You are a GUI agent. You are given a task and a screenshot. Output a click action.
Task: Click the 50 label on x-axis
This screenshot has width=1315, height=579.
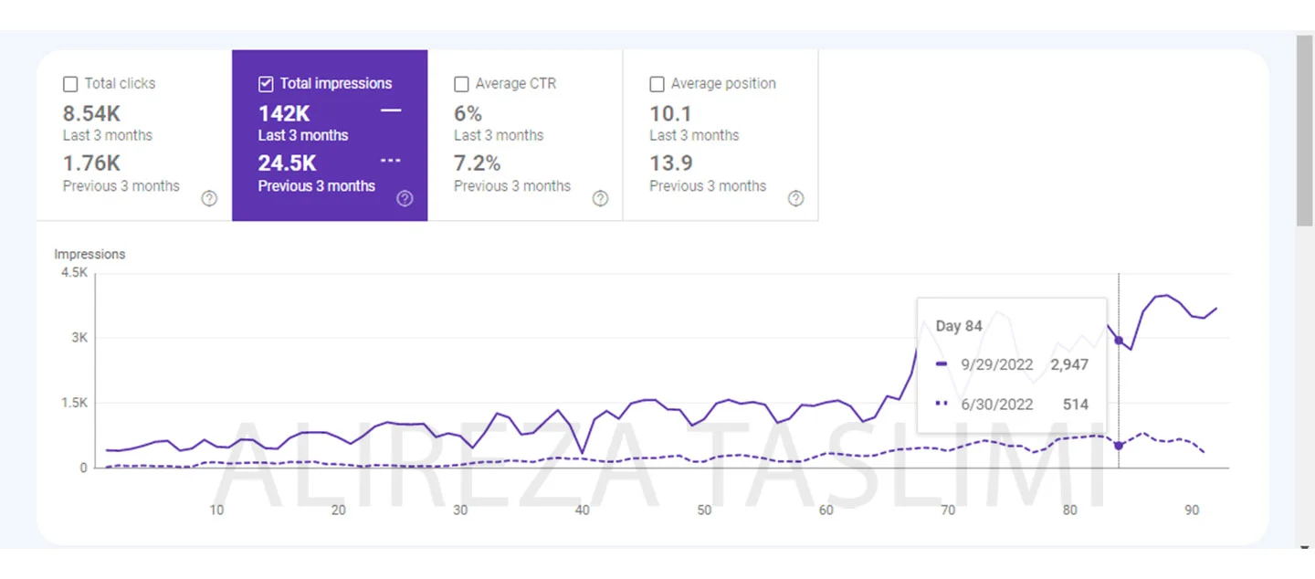pyautogui.click(x=704, y=510)
